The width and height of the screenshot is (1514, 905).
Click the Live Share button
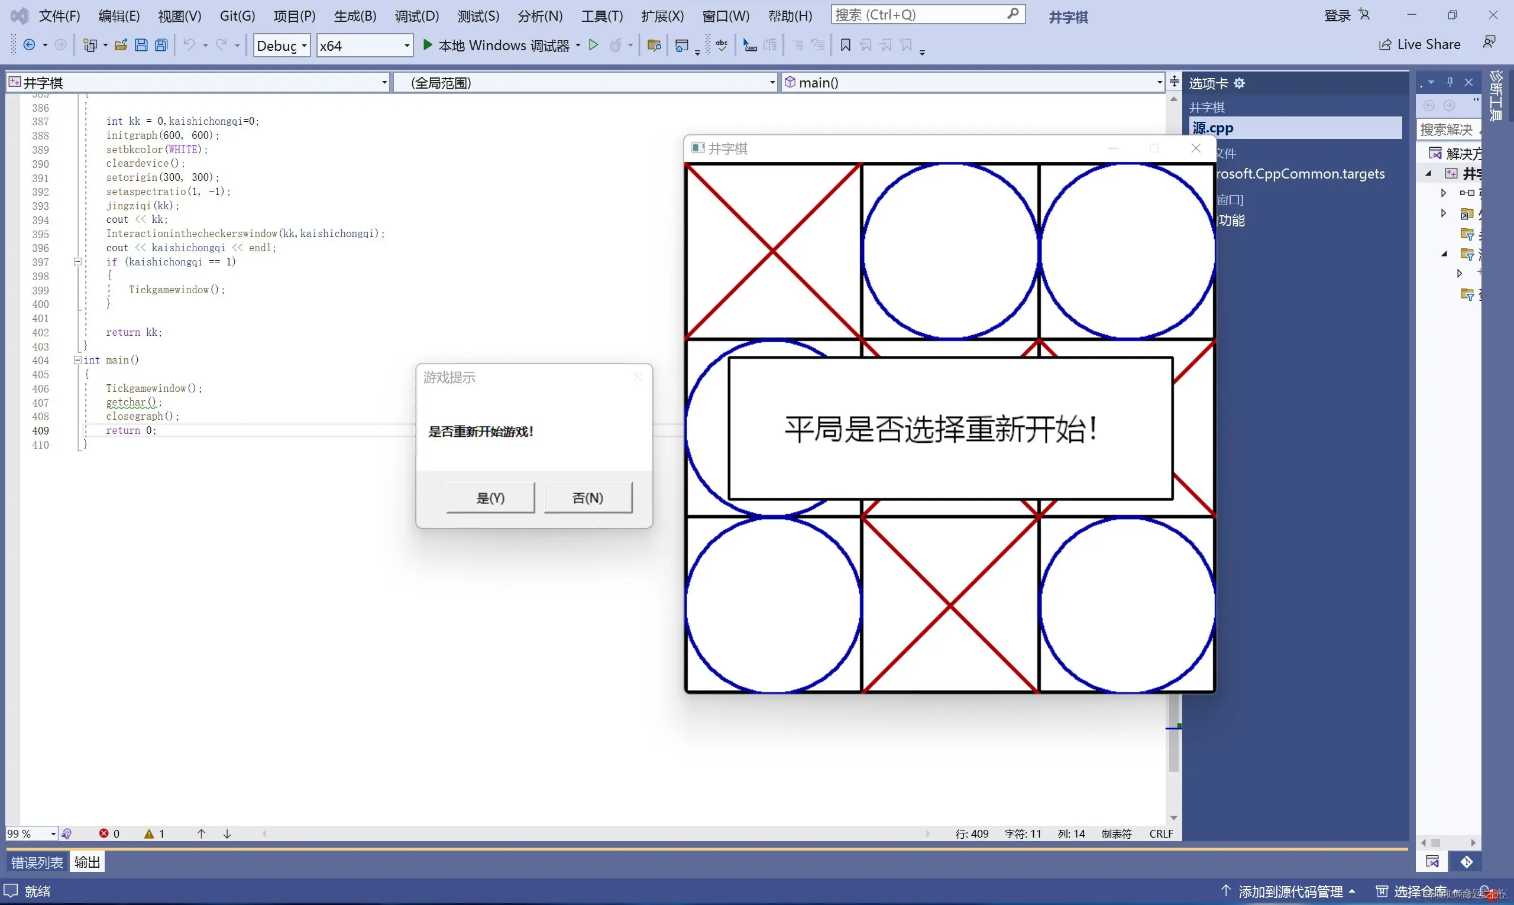(1419, 44)
